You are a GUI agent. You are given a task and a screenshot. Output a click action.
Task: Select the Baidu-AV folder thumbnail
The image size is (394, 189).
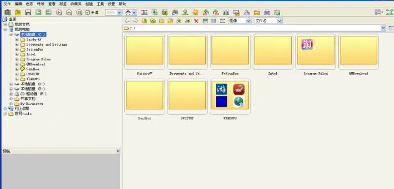[x=144, y=51]
